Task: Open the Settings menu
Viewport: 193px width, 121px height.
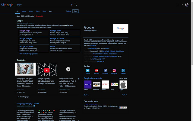Action: (x=68, y=11)
